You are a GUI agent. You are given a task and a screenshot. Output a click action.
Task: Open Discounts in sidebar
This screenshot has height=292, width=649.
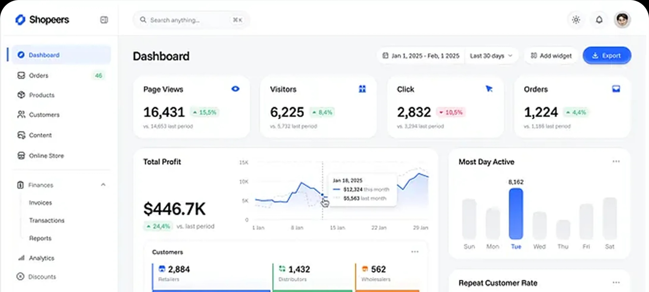click(x=62, y=277)
